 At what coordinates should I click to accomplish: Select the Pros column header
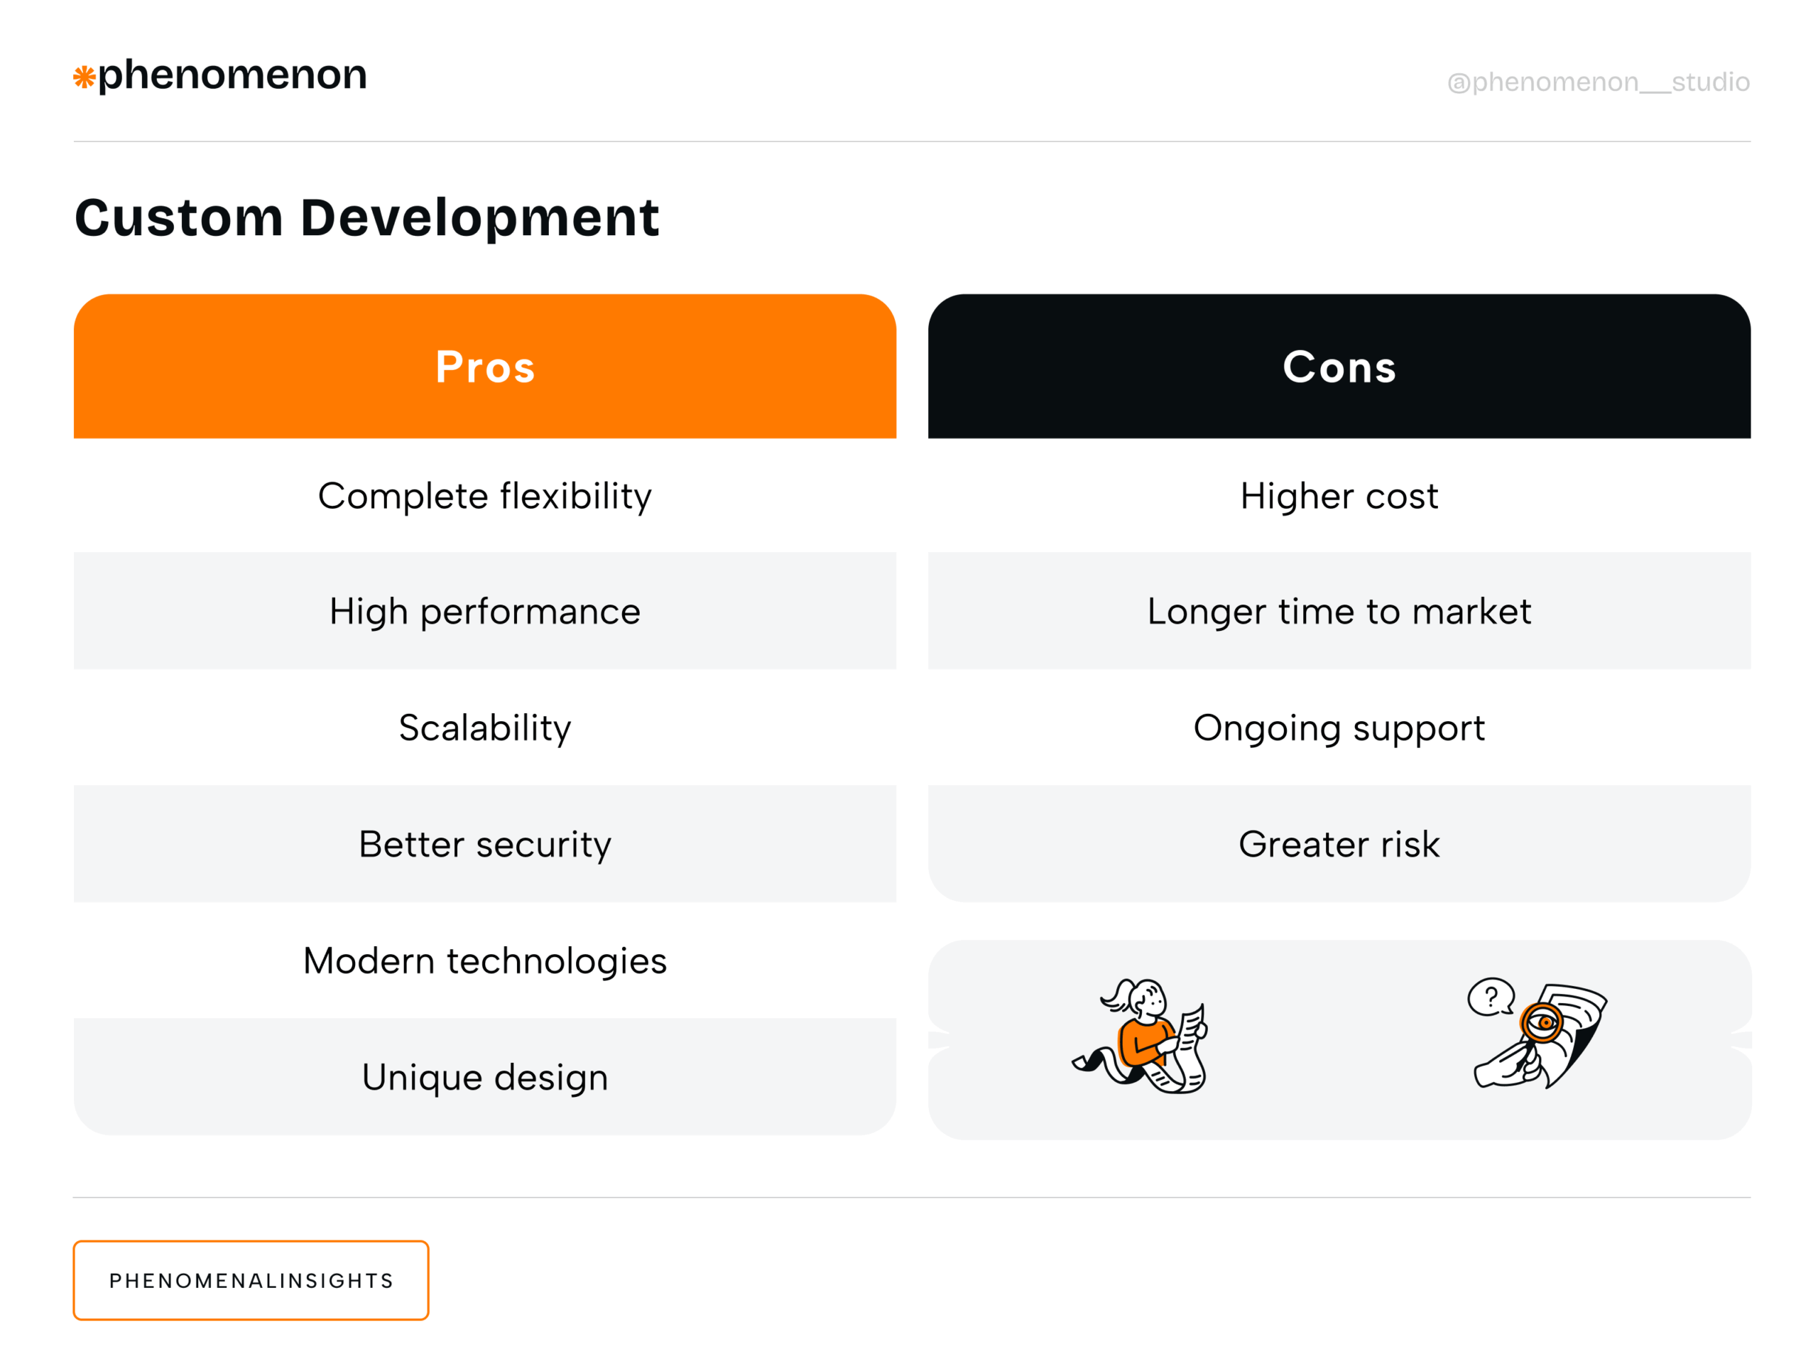[485, 366]
